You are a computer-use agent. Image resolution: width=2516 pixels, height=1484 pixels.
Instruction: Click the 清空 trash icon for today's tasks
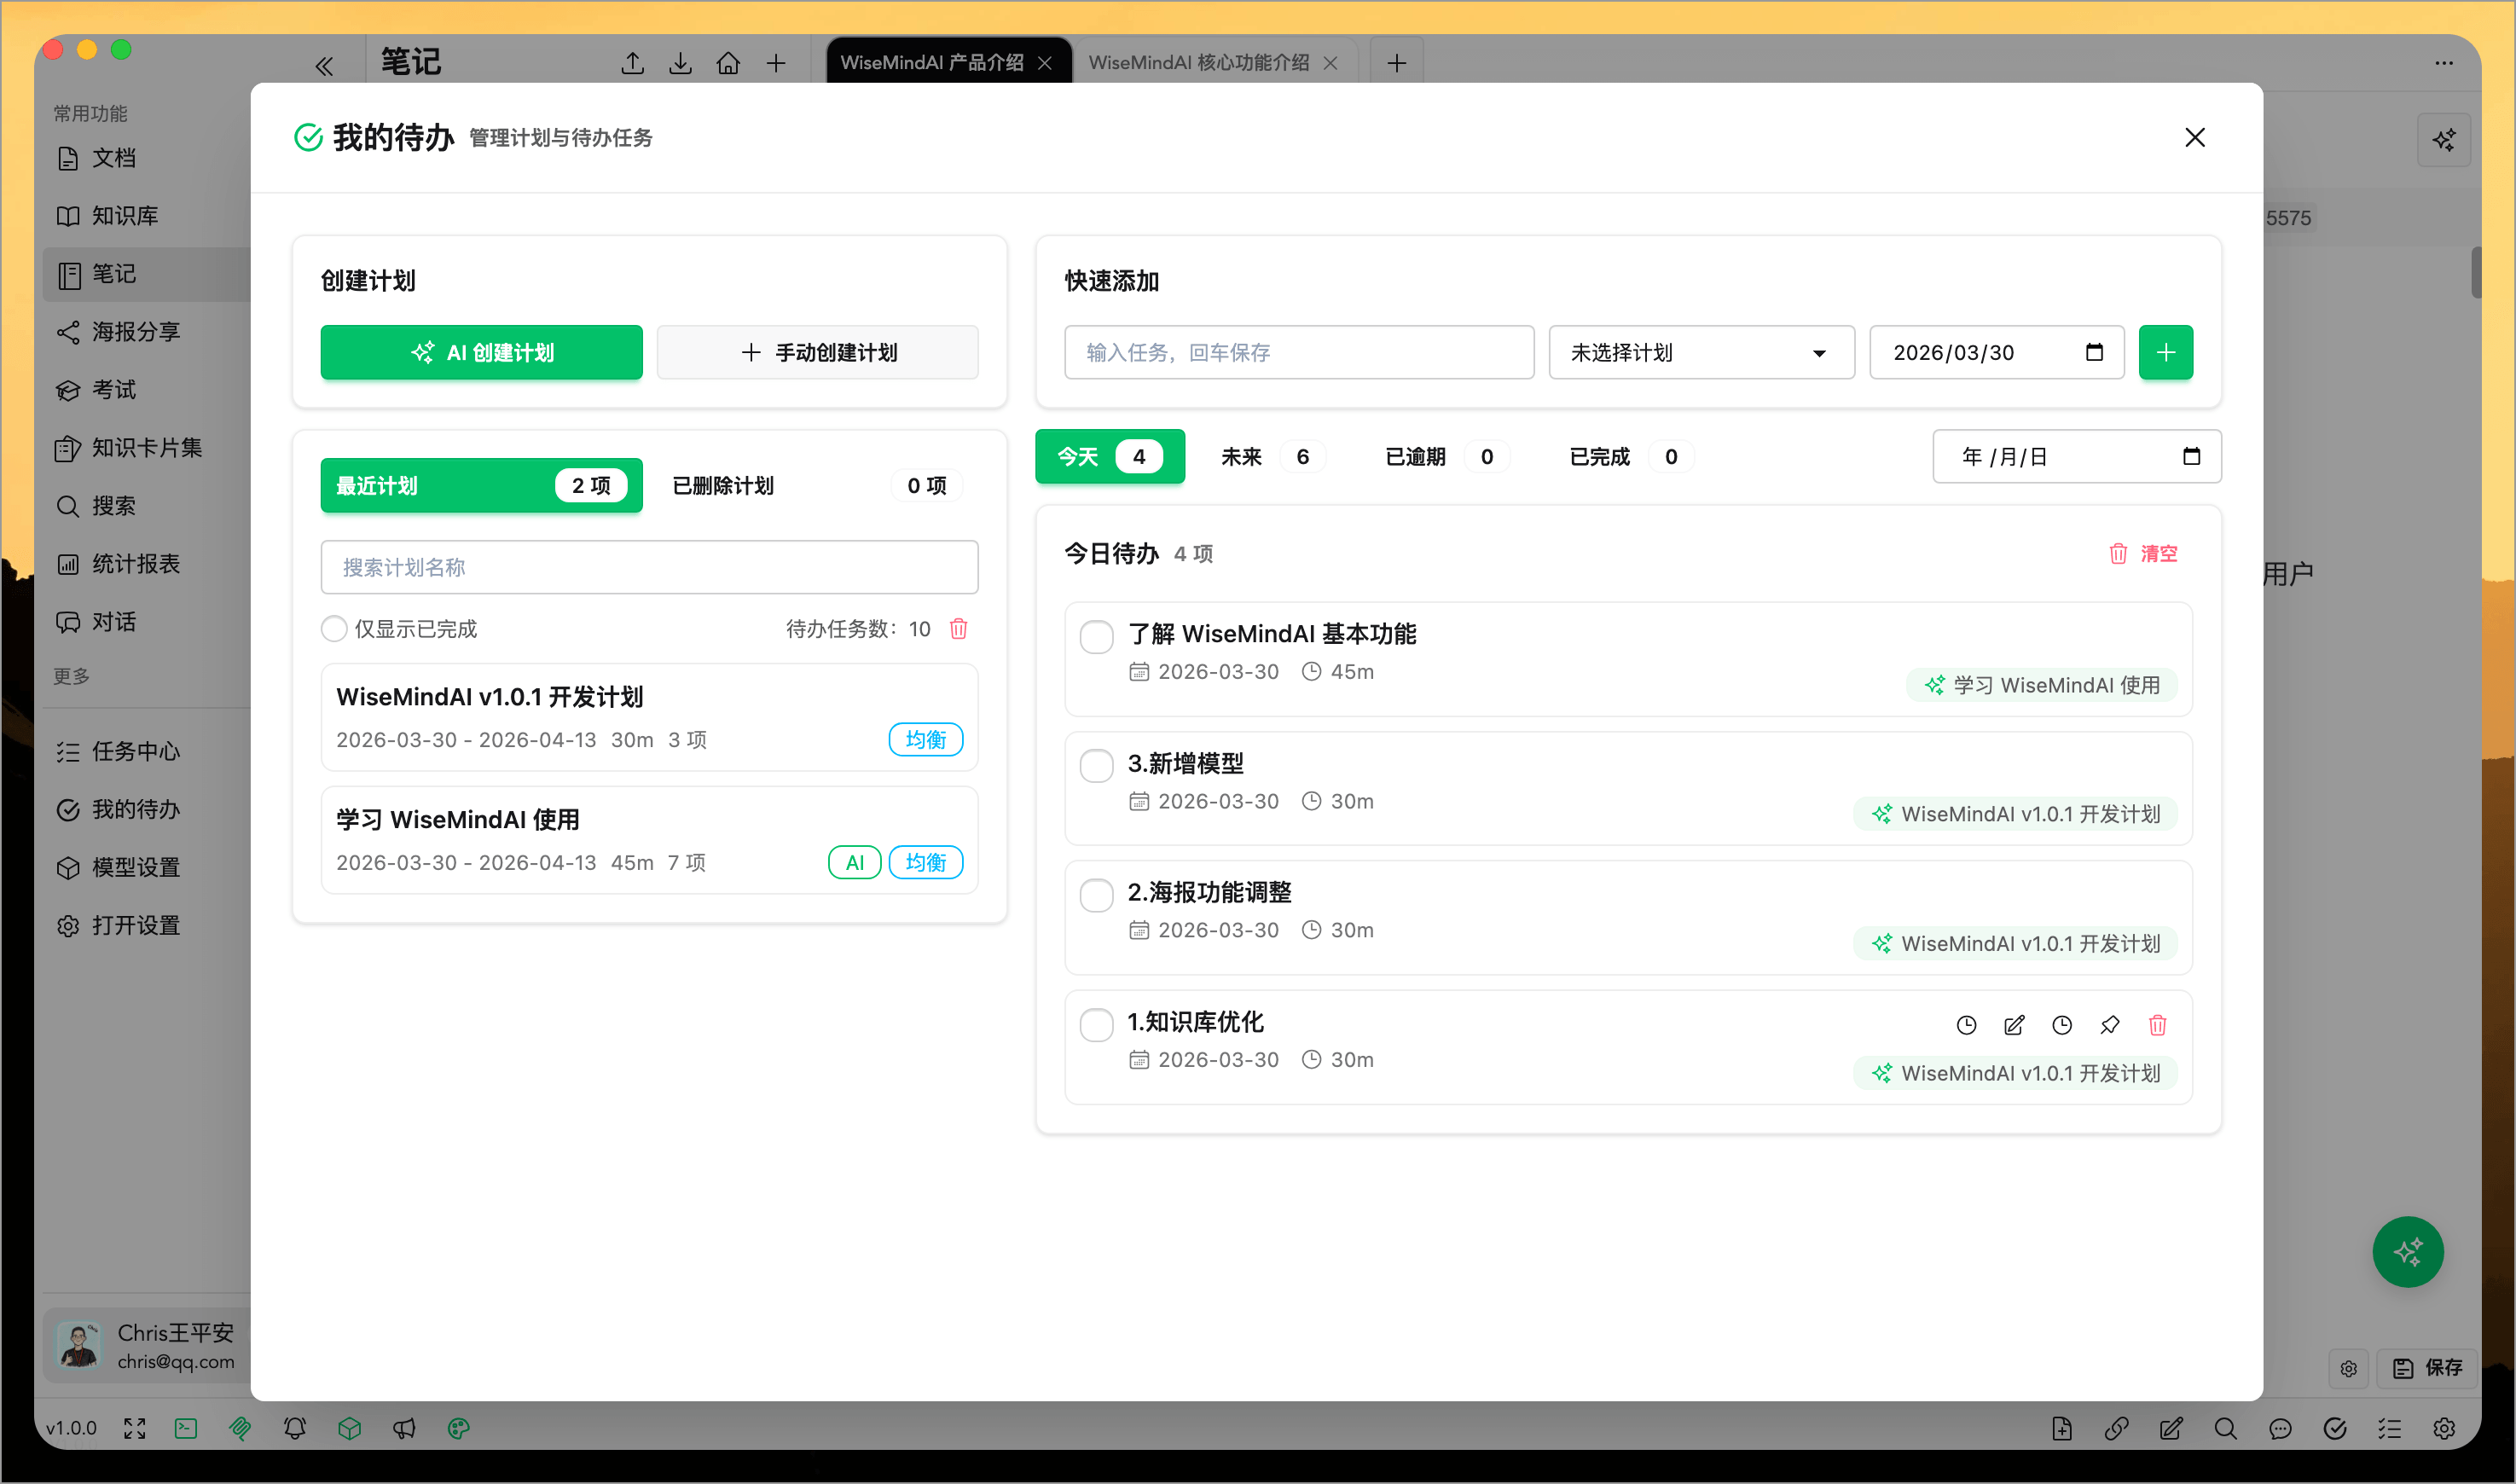click(2118, 553)
